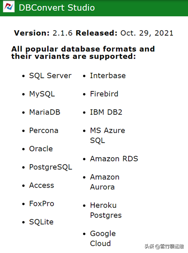
Task: Click the PostgreSQL list item
Action: click(51, 167)
